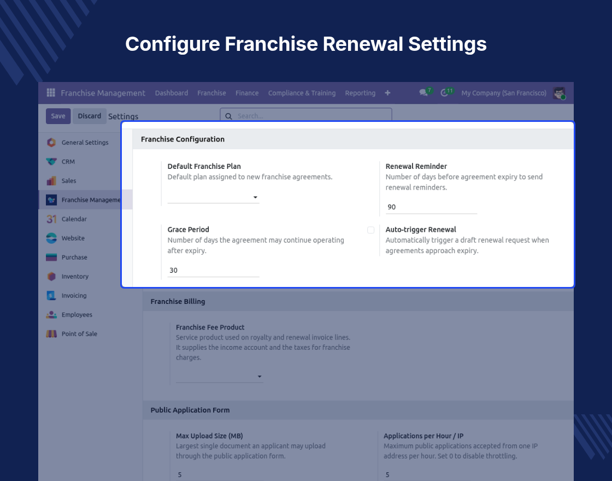612x481 pixels.
Task: Enable the Auto-trigger Renewal checkbox
Action: 371,230
